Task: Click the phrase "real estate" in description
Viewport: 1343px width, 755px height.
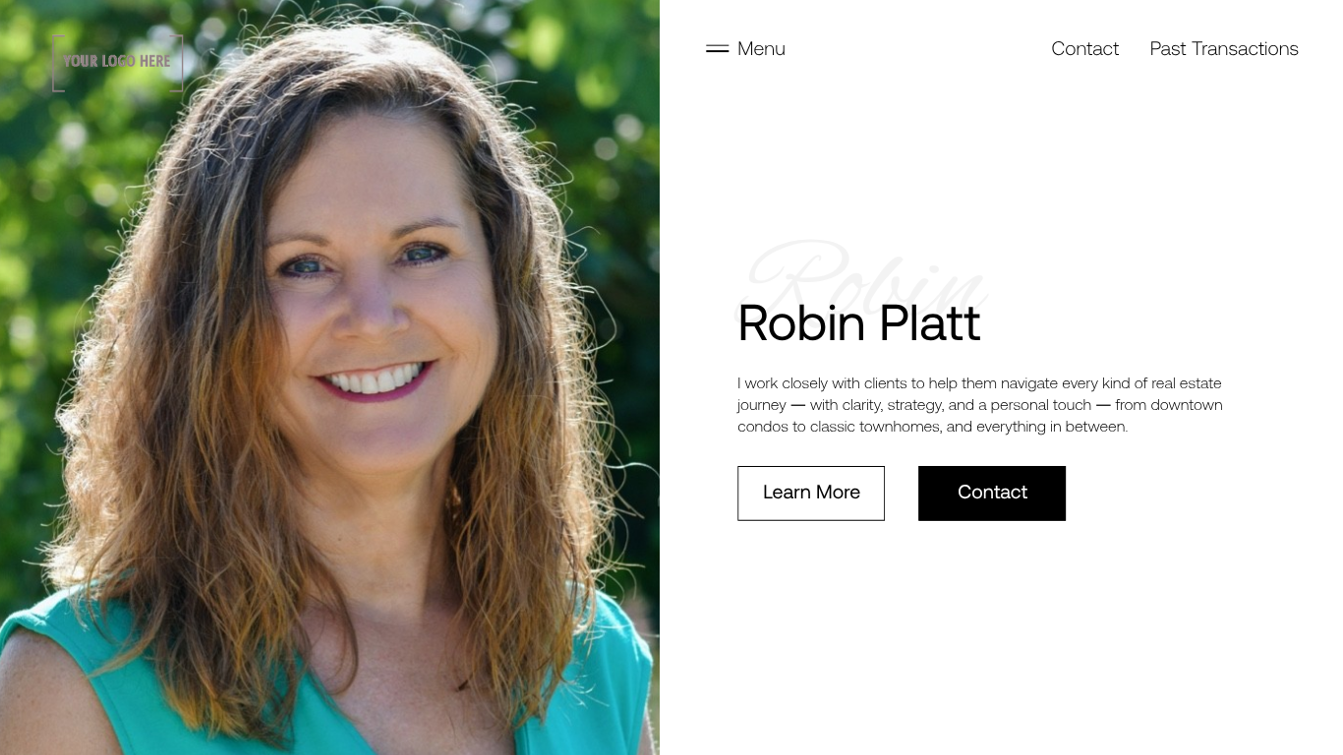Action: click(x=1186, y=382)
